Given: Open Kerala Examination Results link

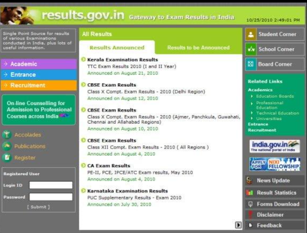Looking at the screenshot, I should [122, 60].
